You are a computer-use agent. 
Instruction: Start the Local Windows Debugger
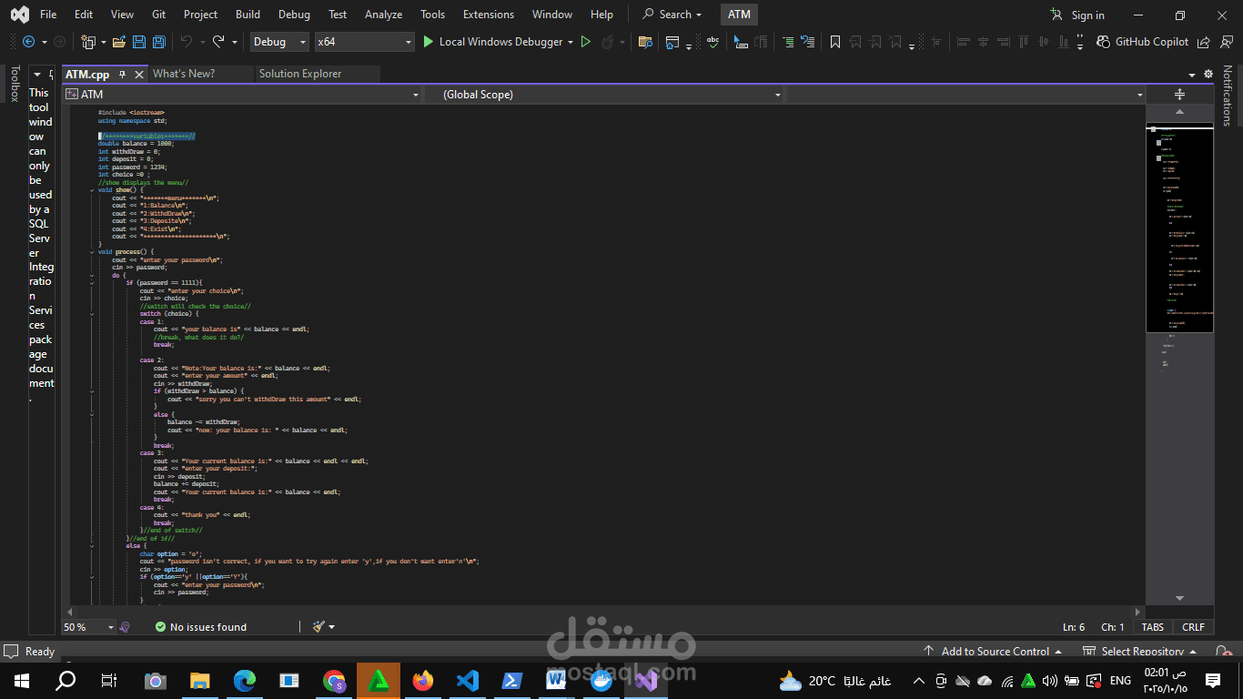click(x=497, y=41)
